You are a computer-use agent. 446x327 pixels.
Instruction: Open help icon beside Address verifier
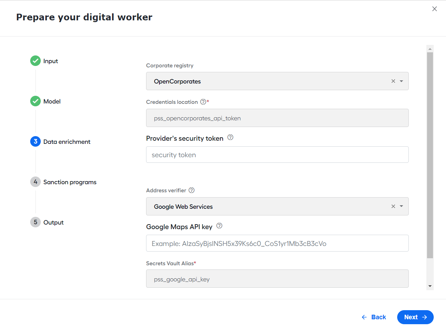click(191, 191)
